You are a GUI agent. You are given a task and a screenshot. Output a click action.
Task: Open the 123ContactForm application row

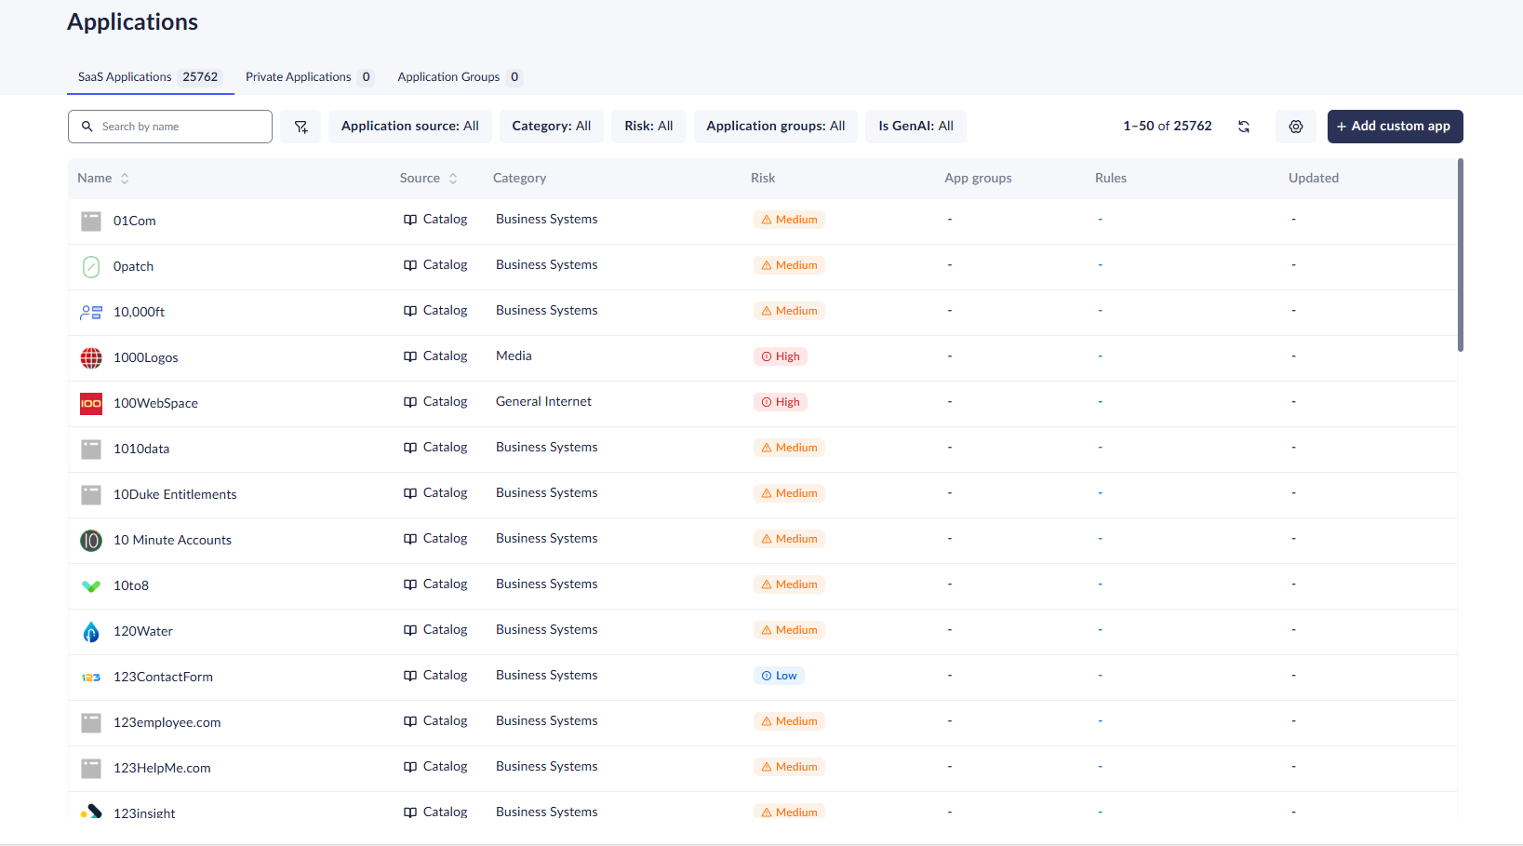coord(163,678)
